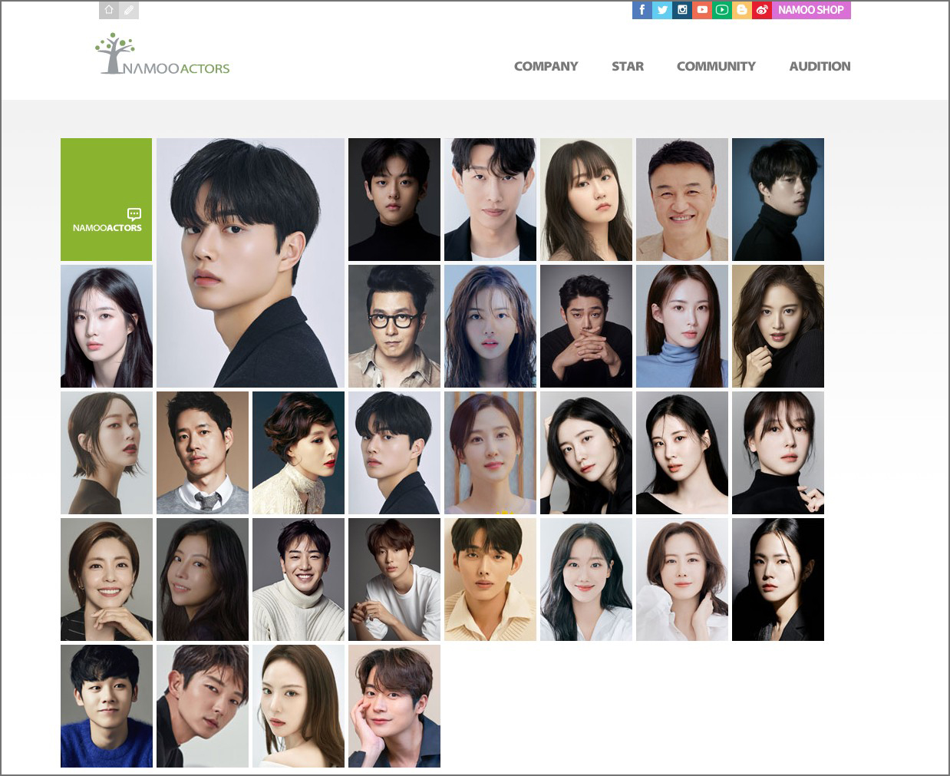Select the actor wearing glasses portrait
The image size is (950, 776).
click(394, 326)
